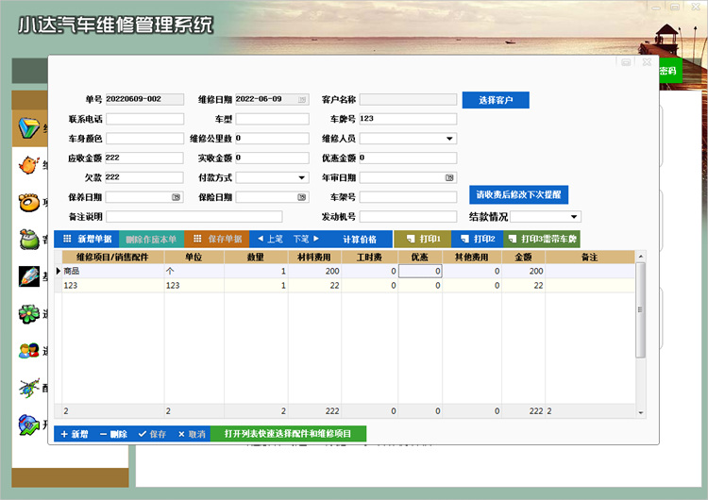Open calendar picker for 保险日期
Screen dimensions: 708x500
point(302,197)
